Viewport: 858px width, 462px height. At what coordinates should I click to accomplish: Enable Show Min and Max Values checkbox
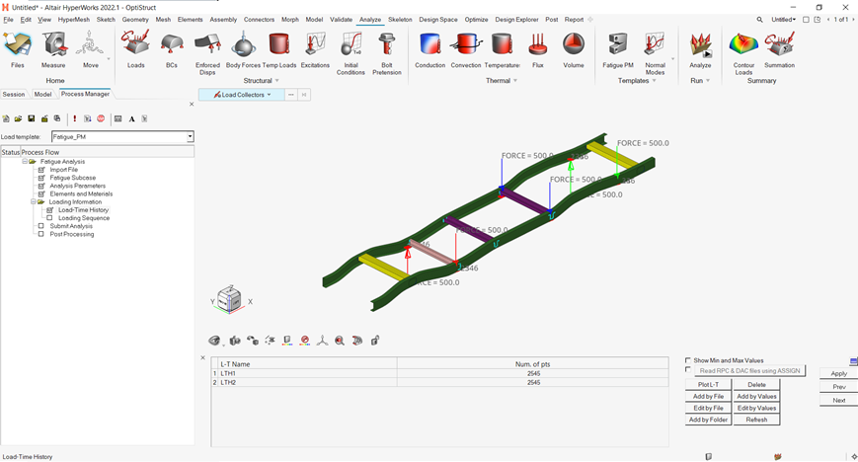(688, 360)
